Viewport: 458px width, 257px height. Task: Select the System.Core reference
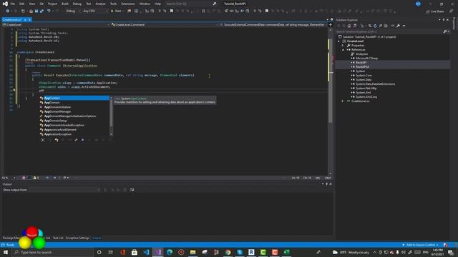(x=364, y=76)
